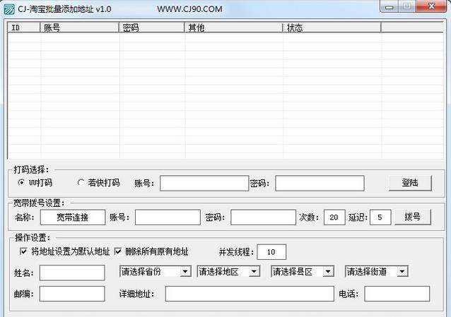The height and width of the screenshot is (317, 451).
Task: Select the UU打码 radio option
Action: point(22,183)
